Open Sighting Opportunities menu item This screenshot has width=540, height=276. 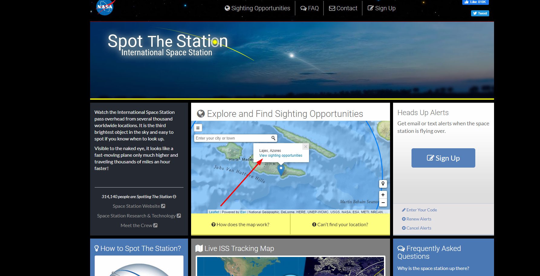257,8
